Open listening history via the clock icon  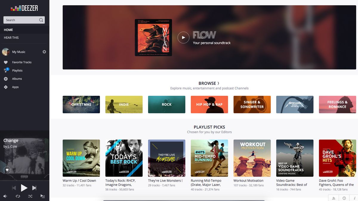click(344, 198)
